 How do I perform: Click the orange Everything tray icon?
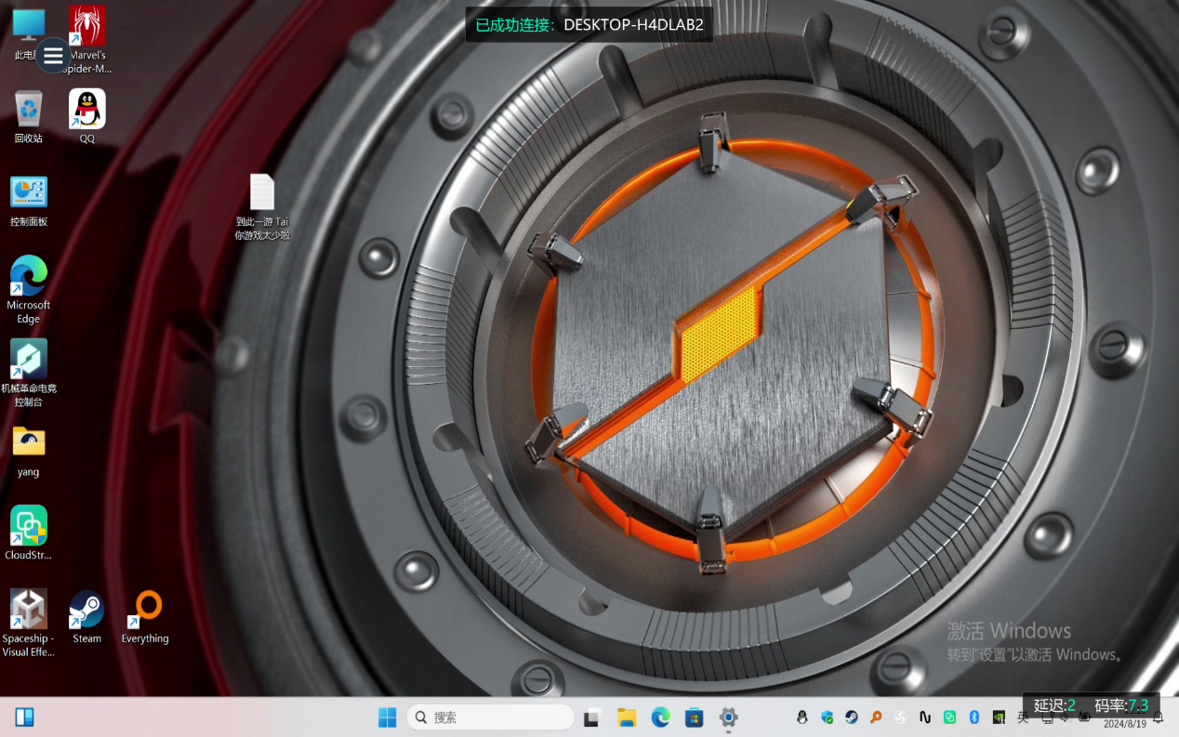tap(876, 717)
